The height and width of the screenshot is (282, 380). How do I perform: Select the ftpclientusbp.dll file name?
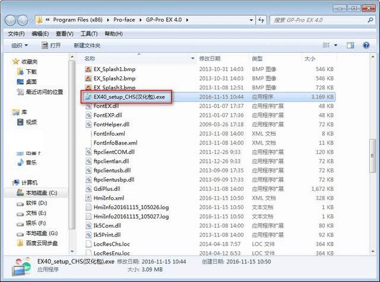pos(114,180)
